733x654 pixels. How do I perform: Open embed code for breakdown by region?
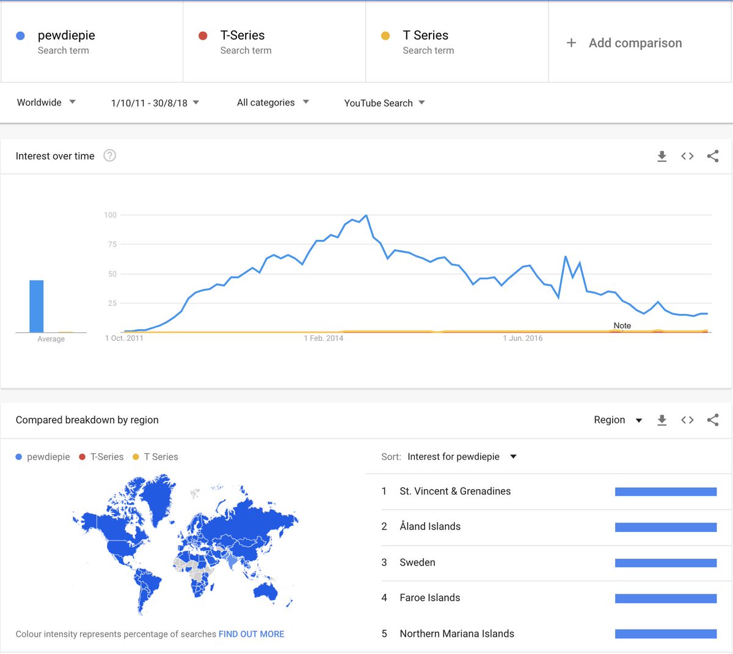coord(687,420)
